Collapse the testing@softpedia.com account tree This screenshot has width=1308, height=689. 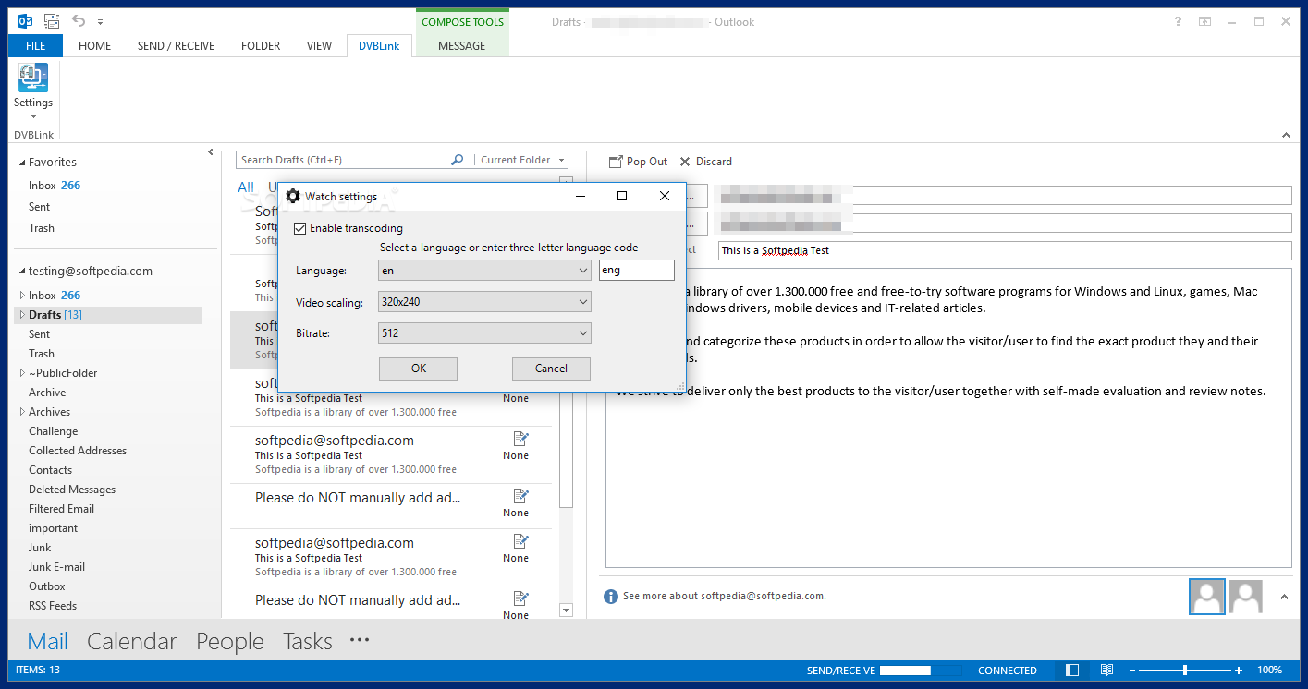coord(23,272)
